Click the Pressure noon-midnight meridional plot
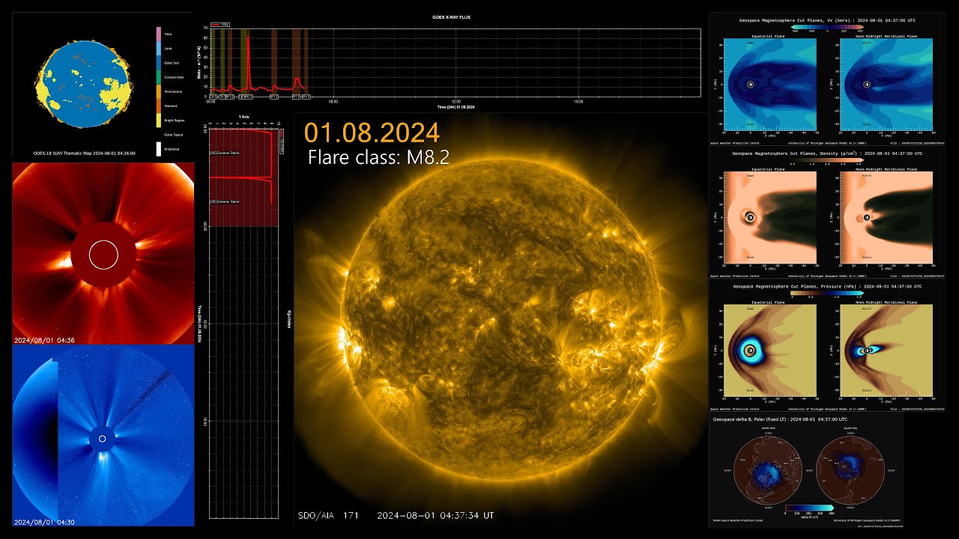 [886, 350]
